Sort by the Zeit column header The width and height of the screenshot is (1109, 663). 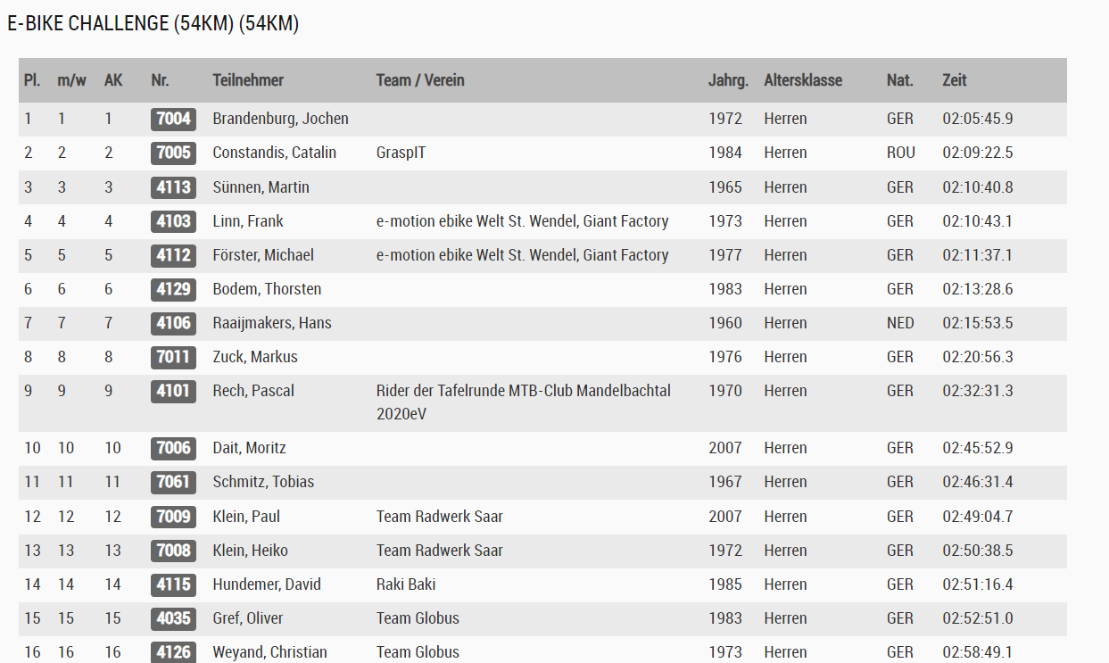coord(955,80)
